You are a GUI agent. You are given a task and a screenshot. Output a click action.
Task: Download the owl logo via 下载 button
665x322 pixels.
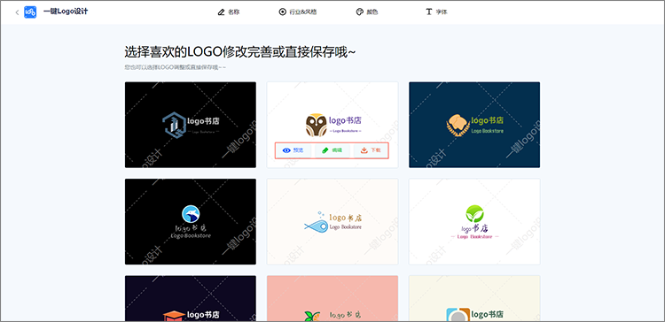371,150
